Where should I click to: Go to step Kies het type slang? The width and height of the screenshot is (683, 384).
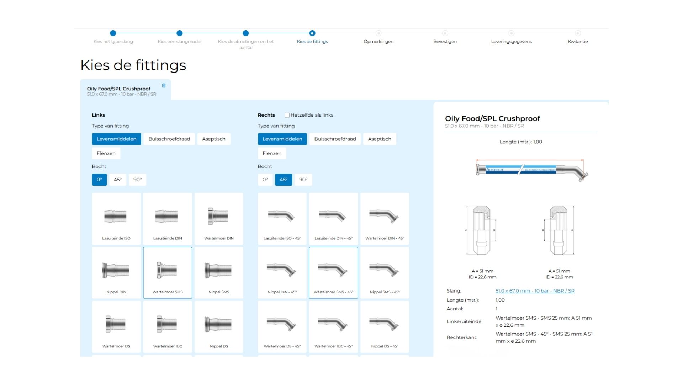coord(113,37)
